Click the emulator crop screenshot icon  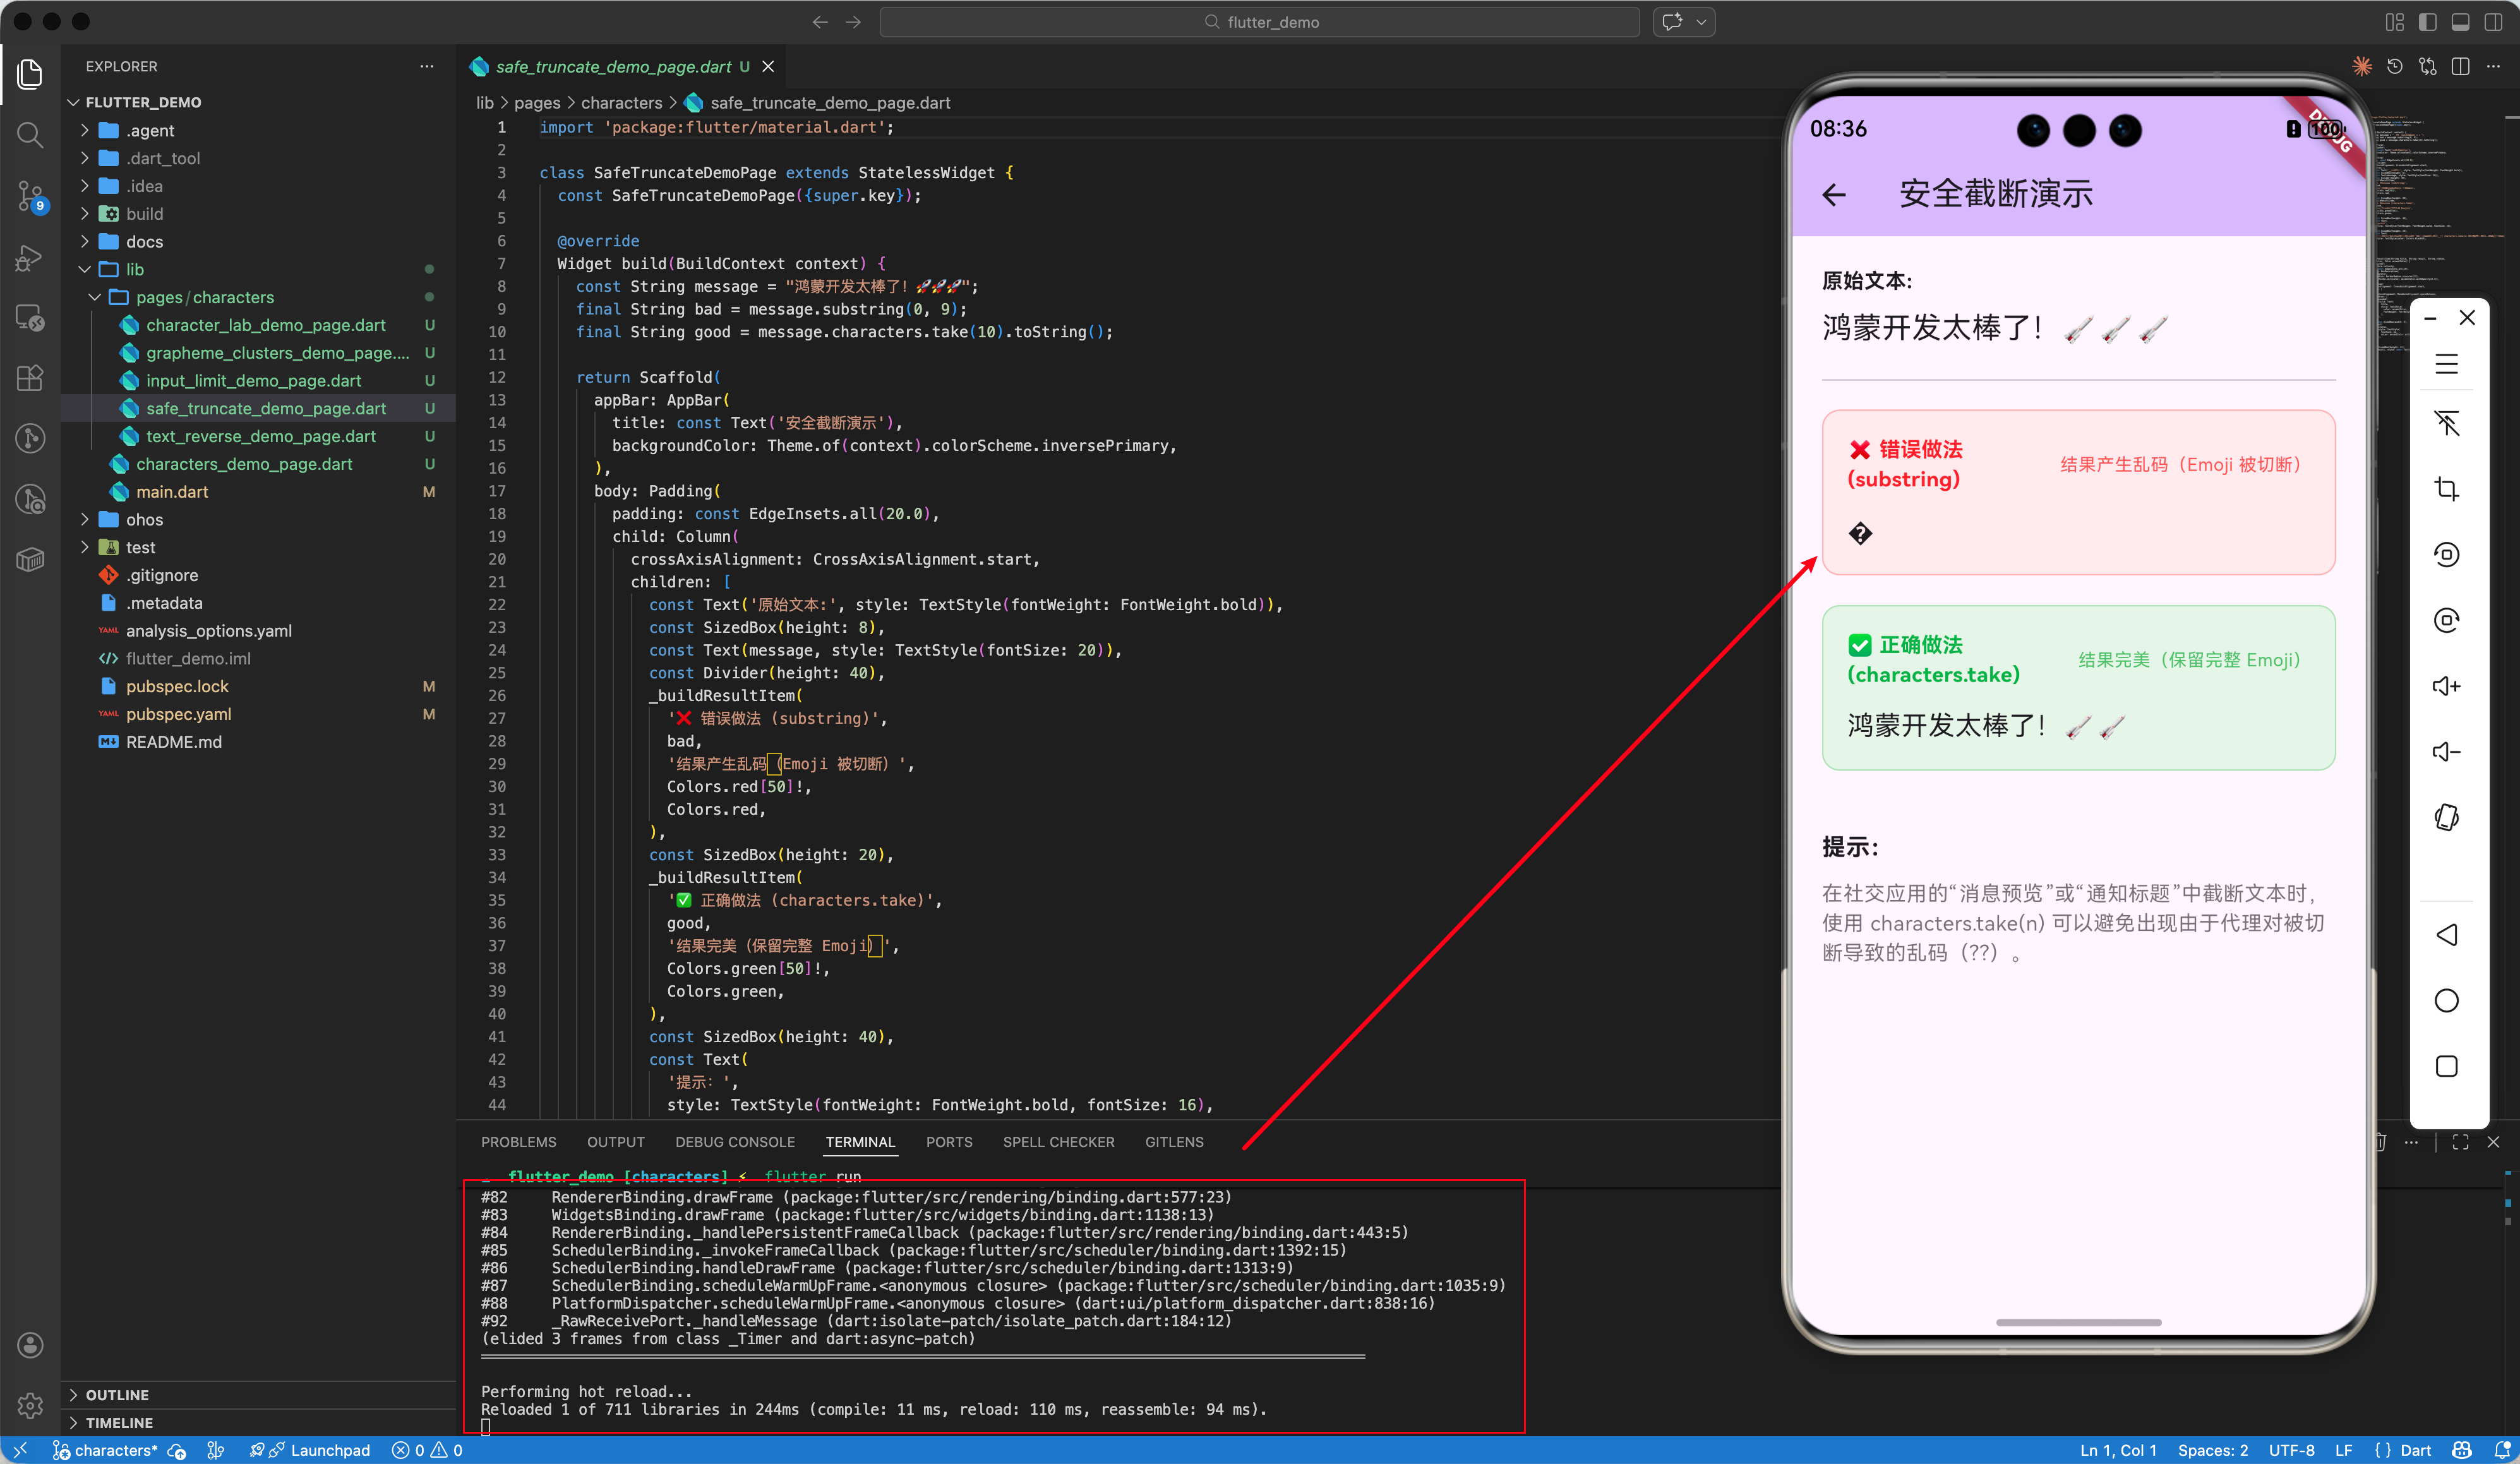click(x=2446, y=489)
